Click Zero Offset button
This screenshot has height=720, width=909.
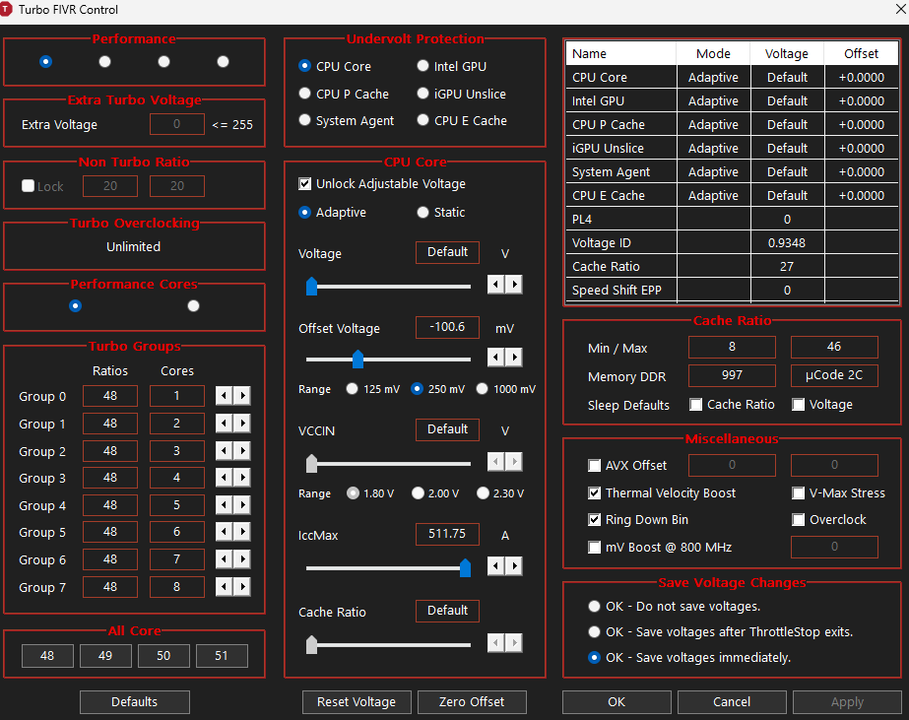point(472,701)
